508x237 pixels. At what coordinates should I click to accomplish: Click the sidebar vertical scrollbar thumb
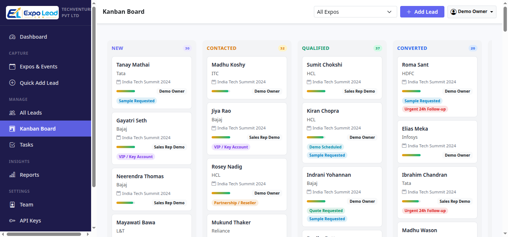[94, 97]
